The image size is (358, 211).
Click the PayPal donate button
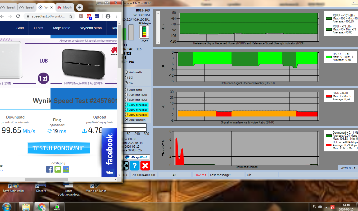pyautogui.click(x=137, y=157)
